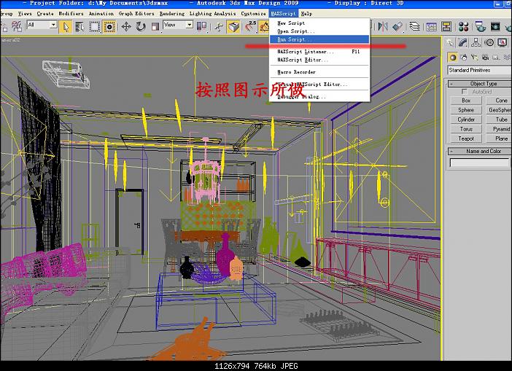The width and height of the screenshot is (512, 371).
Task: Switch to Modify command panel tab
Action: tap(462, 43)
